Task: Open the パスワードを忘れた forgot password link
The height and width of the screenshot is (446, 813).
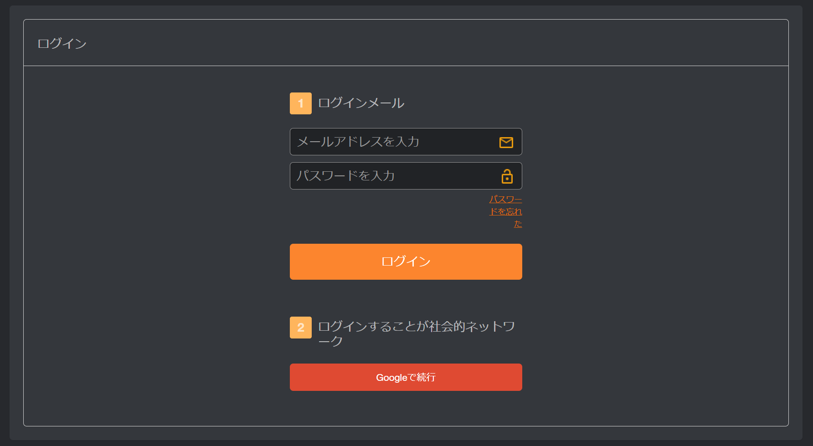Action: tap(506, 211)
